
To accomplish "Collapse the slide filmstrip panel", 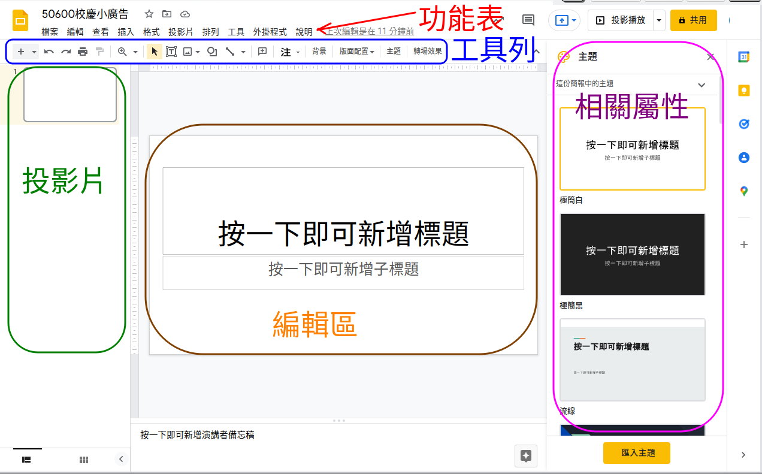I will (121, 459).
